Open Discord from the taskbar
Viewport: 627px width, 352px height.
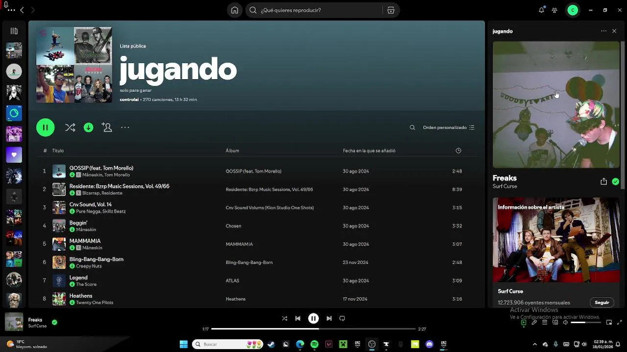(x=430, y=344)
